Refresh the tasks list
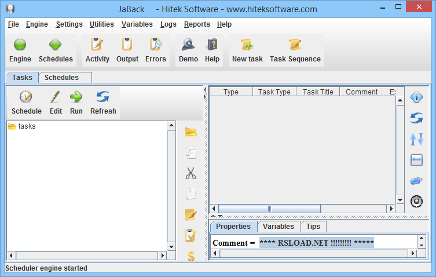The image size is (436, 277). (103, 103)
